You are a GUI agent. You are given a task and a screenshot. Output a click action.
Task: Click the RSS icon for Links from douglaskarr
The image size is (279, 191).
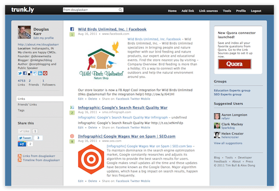pos(20,156)
